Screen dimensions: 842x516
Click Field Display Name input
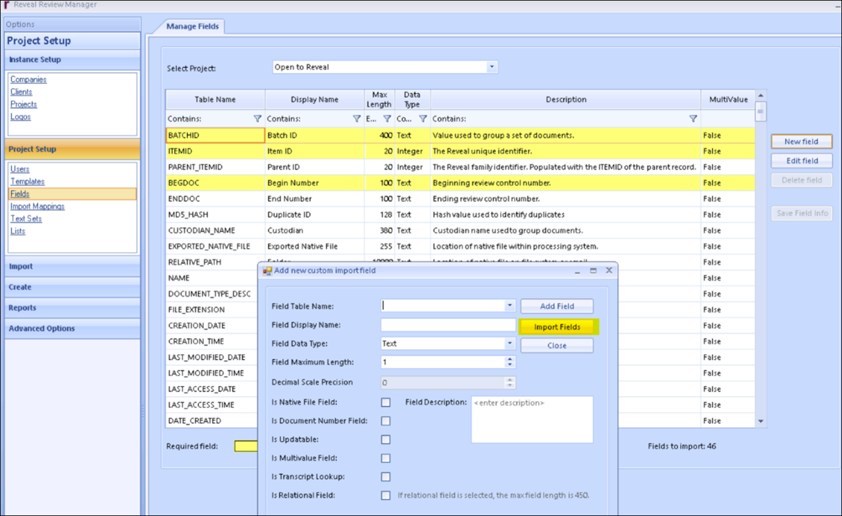pyautogui.click(x=448, y=325)
